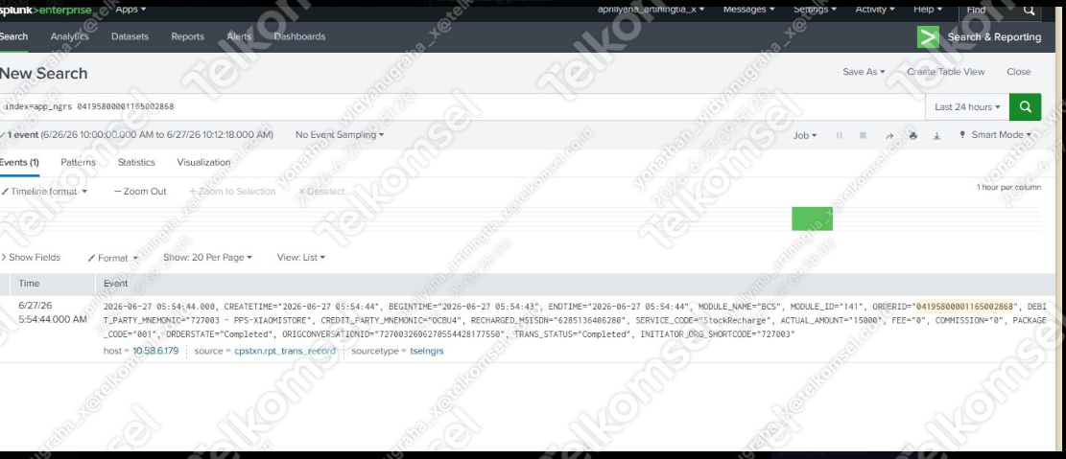Change the View: List option
This screenshot has width=1066, height=459.
click(x=301, y=258)
